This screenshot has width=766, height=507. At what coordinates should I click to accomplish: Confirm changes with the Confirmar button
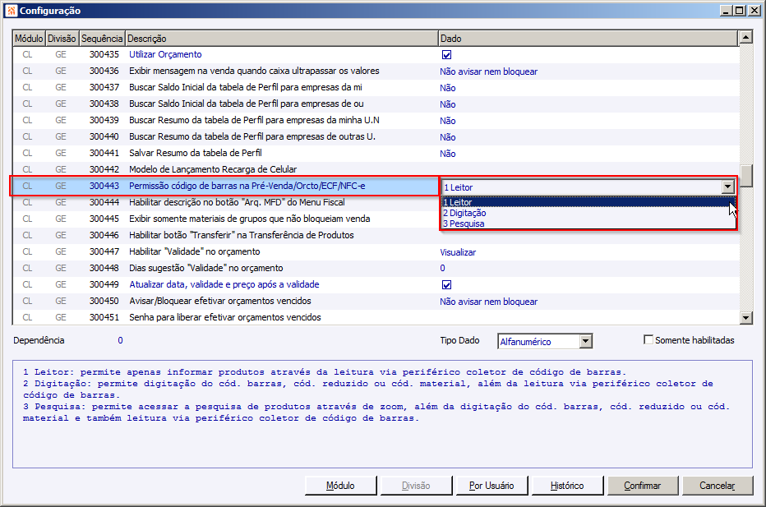643,486
